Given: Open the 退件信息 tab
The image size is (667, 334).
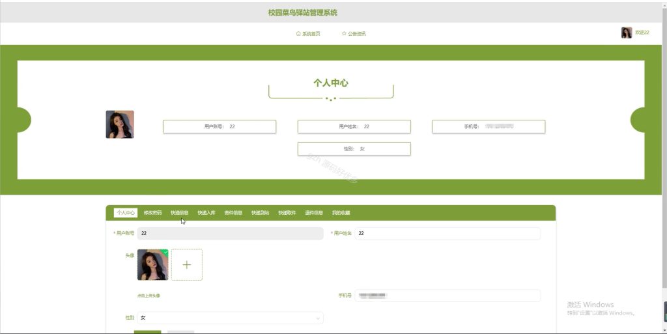Looking at the screenshot, I should click(x=314, y=213).
